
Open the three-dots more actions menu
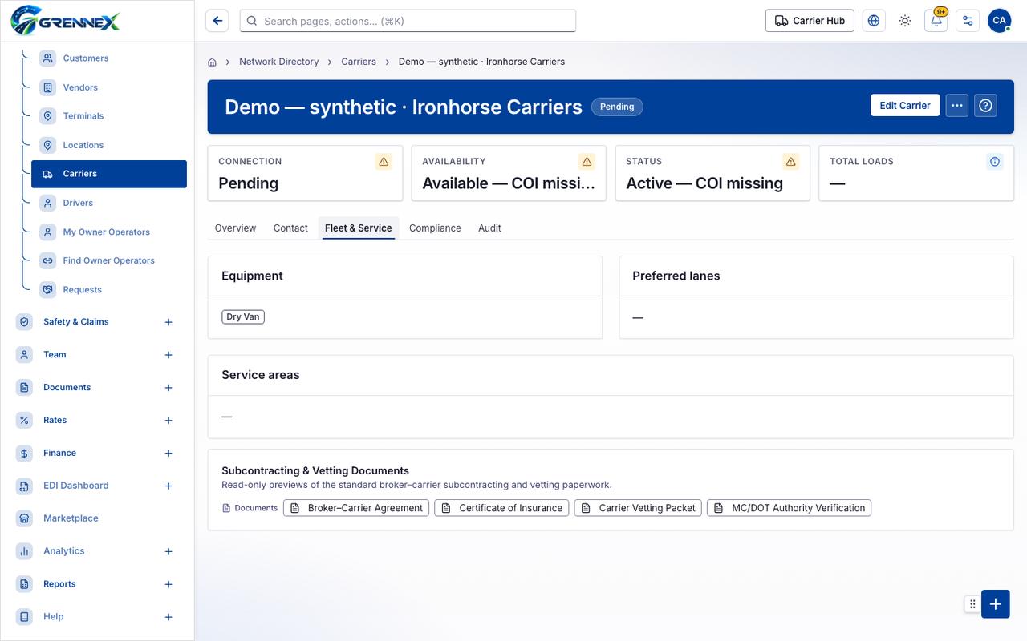(x=957, y=105)
